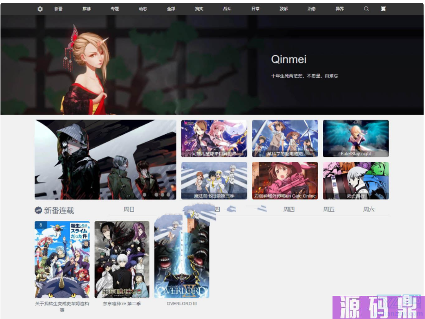Screen dimensions: 425x319
Task: Open the 东京喰种:re 第二季 poster
Action: [x=122, y=259]
